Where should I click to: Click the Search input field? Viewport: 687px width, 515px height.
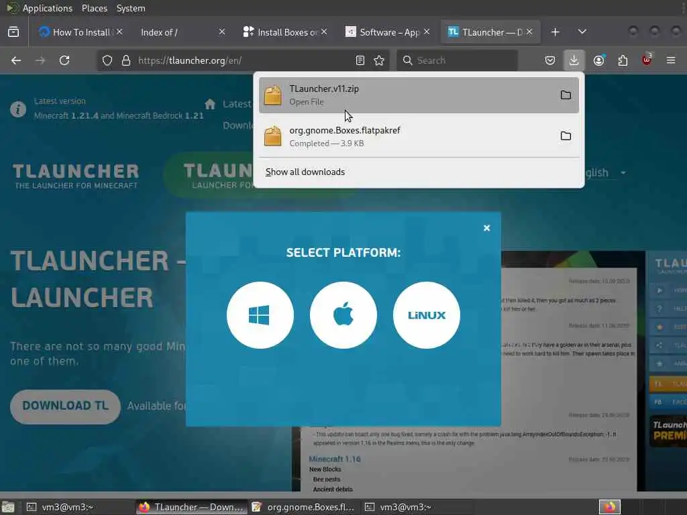(x=457, y=60)
